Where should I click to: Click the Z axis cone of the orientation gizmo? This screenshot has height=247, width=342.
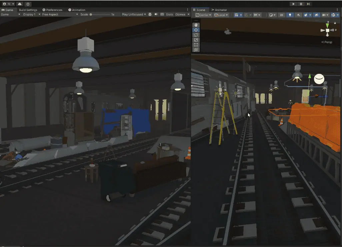click(x=333, y=30)
